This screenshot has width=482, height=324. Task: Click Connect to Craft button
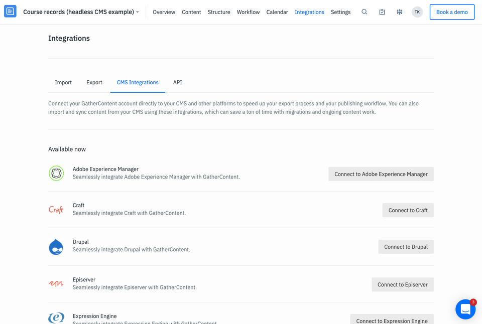pos(408,210)
